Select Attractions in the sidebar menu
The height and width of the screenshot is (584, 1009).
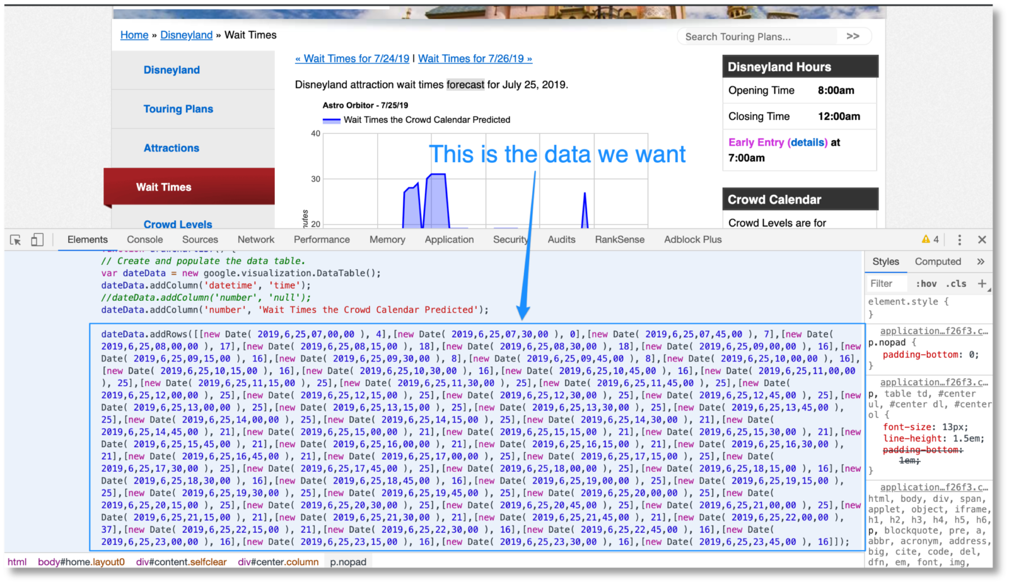(171, 148)
